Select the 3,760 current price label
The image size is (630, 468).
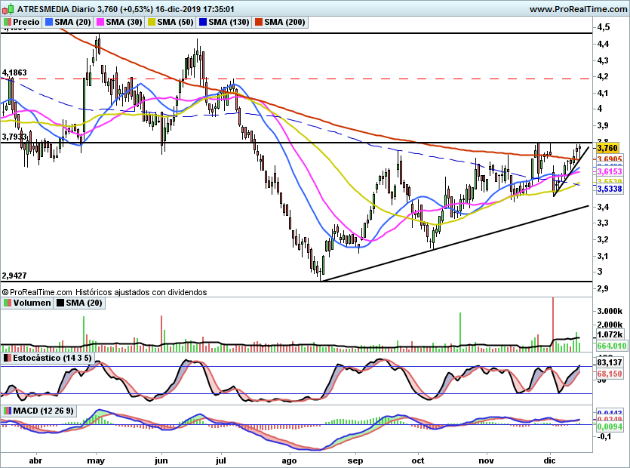607,149
